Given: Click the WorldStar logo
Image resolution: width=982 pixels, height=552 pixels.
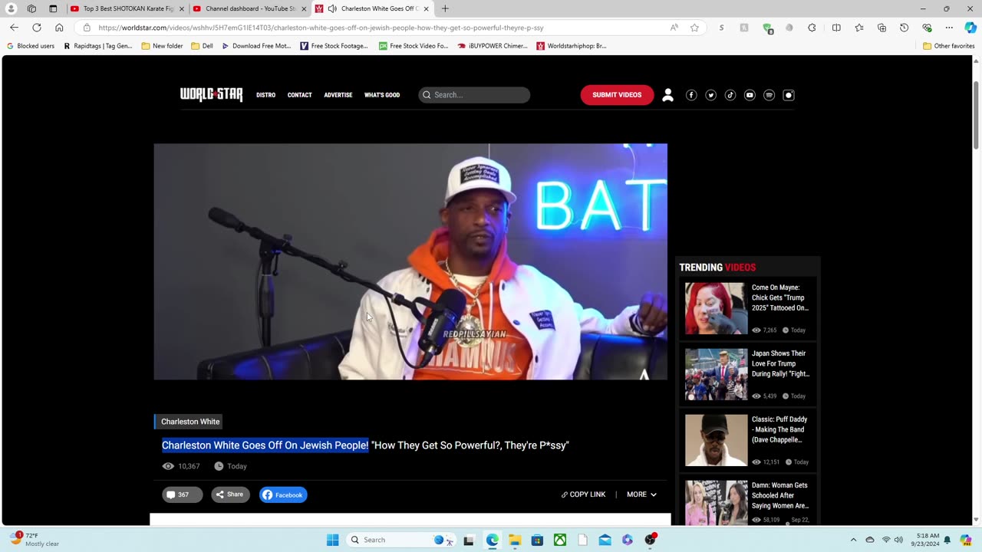Looking at the screenshot, I should 211,94.
